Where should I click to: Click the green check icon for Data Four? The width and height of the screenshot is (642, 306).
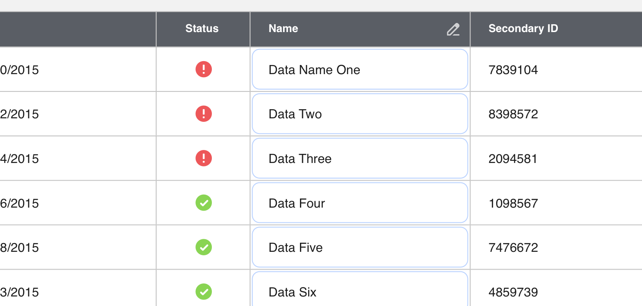coord(204,203)
